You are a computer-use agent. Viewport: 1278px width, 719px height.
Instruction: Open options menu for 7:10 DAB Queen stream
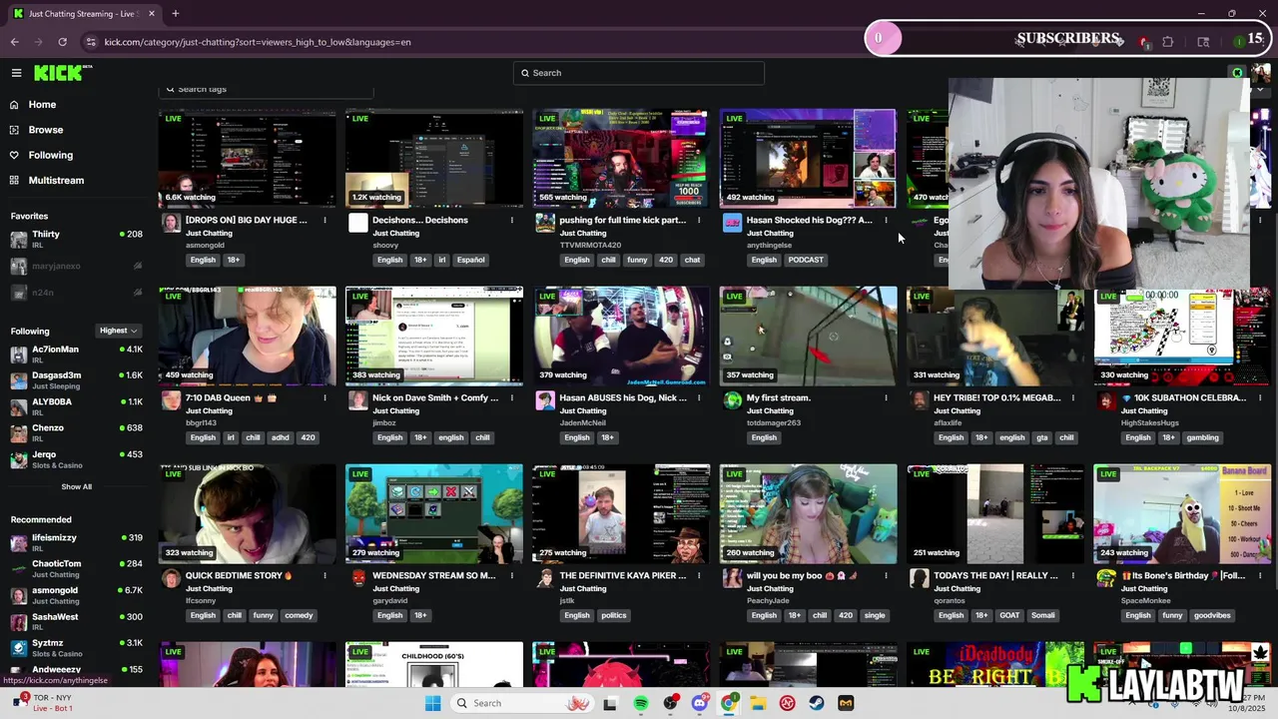pyautogui.click(x=324, y=397)
